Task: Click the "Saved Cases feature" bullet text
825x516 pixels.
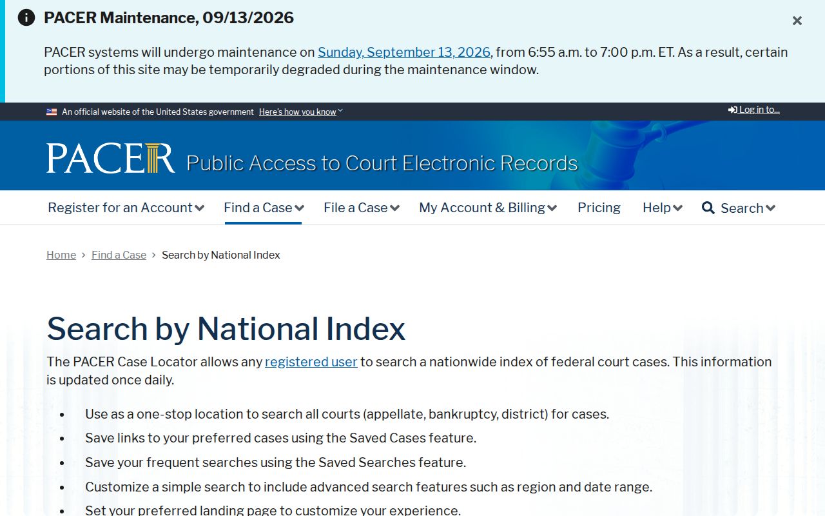Action: tap(281, 438)
